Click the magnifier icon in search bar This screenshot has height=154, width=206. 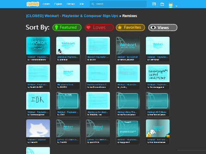click(93, 4)
